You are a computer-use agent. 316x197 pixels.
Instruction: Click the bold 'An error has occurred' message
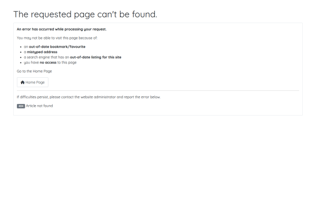tap(62, 29)
